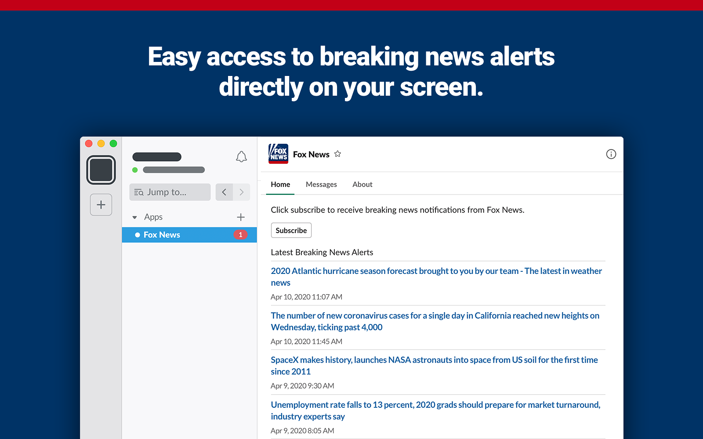Go back with the left chevron
Viewport: 703px width, 439px height.
pos(224,192)
